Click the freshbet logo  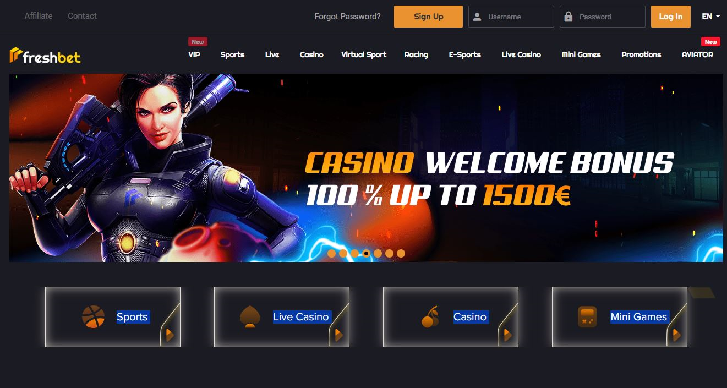[x=45, y=55]
